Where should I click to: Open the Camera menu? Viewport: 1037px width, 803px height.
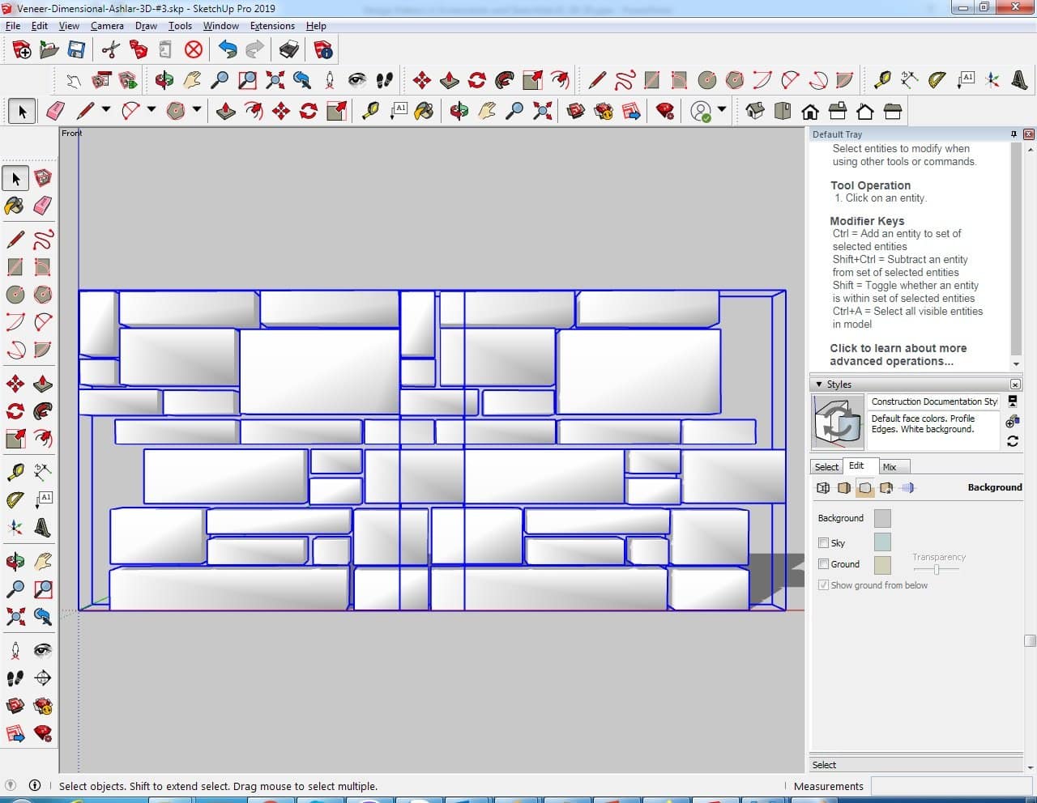[107, 26]
